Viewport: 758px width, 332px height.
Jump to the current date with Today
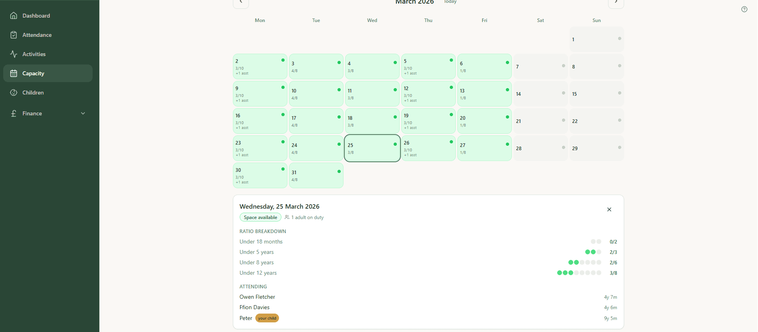[x=450, y=2]
